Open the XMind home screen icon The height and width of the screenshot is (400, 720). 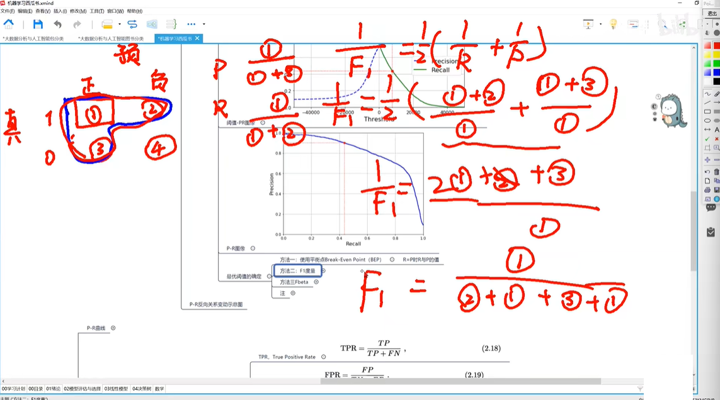coord(8,24)
